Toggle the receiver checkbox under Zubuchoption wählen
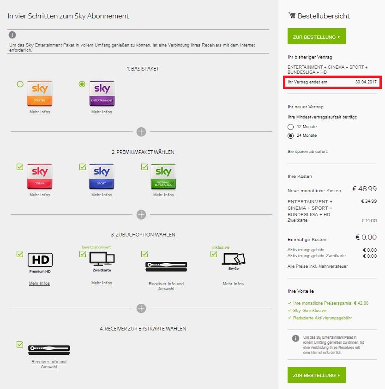Screen dimensions: 385x389 144,254
